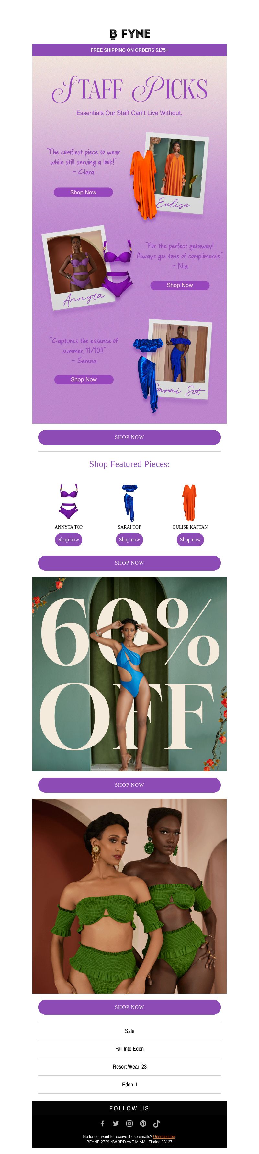Click Shop now under Annyta Top

coord(68,540)
